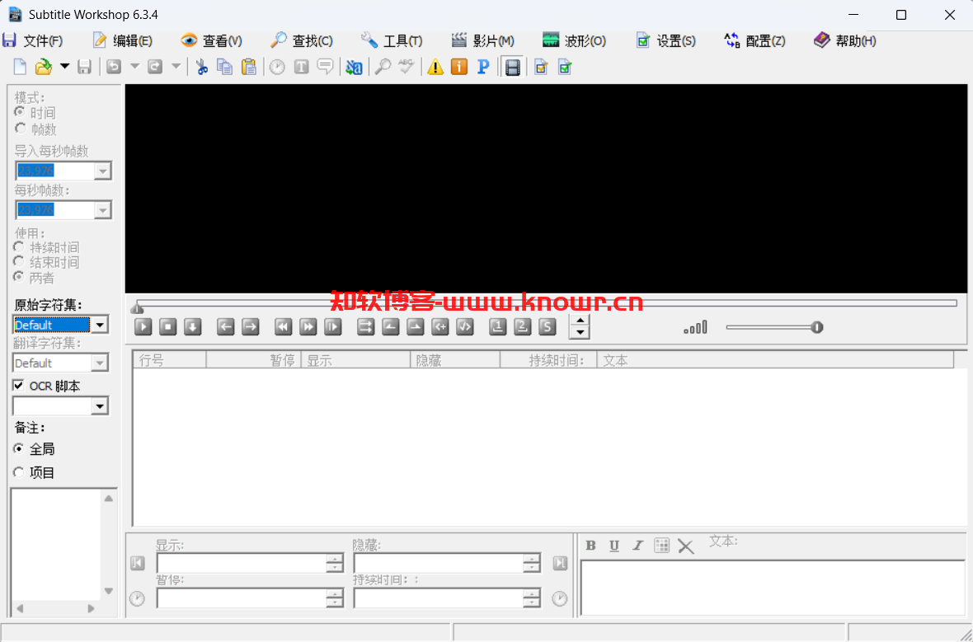Click the rewind double-arrow button
Screen dimensions: 973x642
tap(284, 326)
